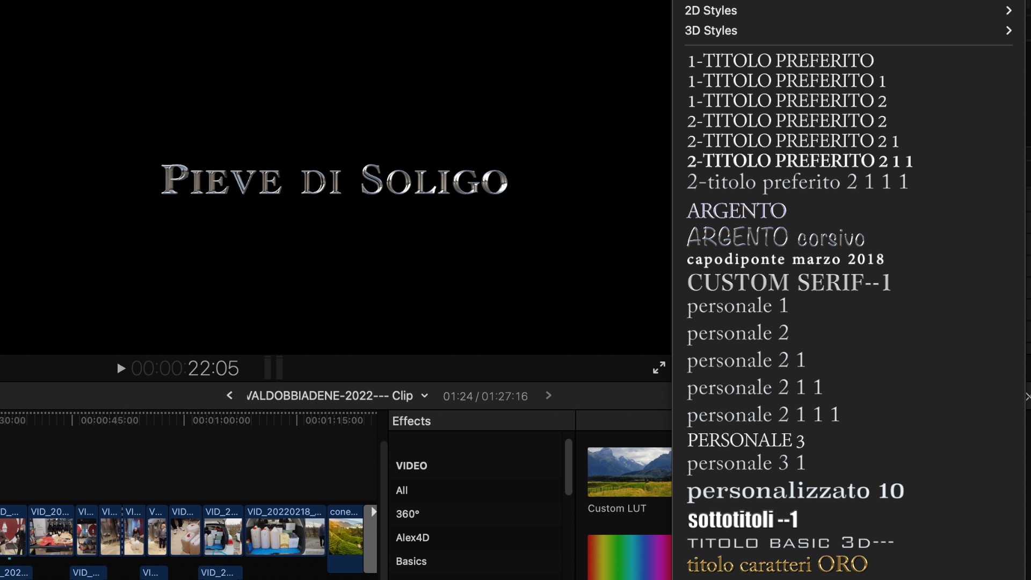1031x580 pixels.
Task: Click the project duration 01:24 / 01:27:16
Action: 485,396
